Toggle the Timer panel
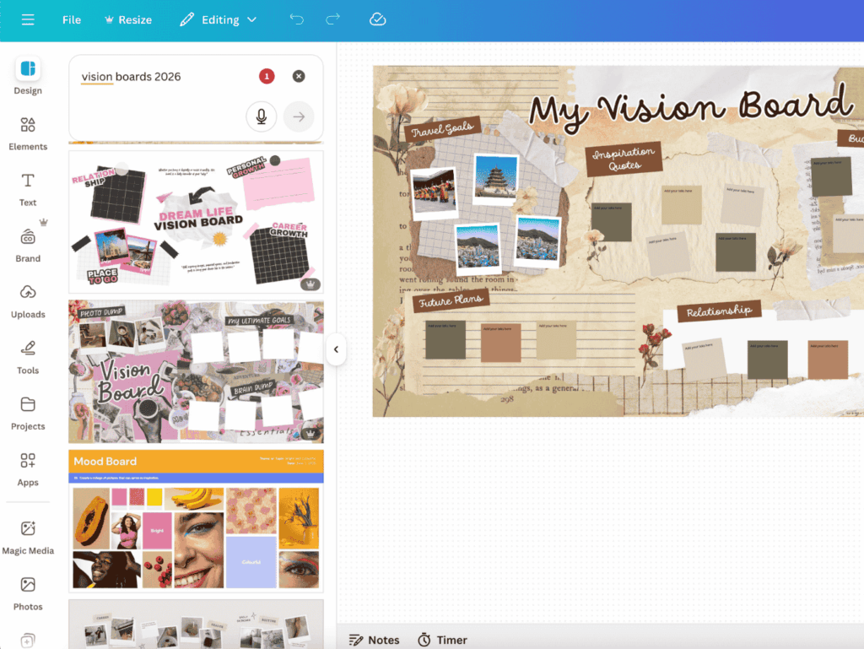 pyautogui.click(x=442, y=640)
